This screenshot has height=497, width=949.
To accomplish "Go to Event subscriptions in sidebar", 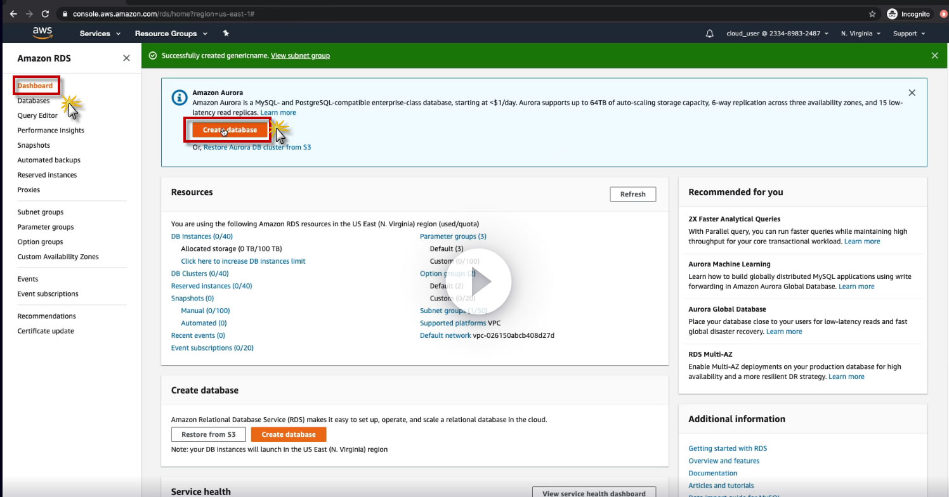I will click(48, 294).
